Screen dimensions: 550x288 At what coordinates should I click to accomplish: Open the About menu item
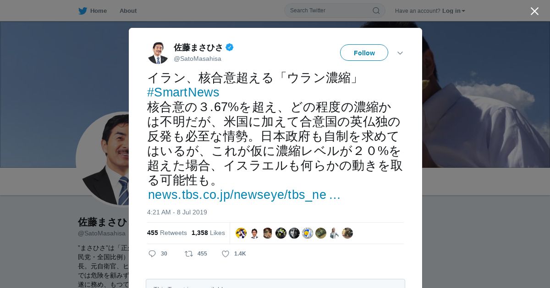coord(128,11)
